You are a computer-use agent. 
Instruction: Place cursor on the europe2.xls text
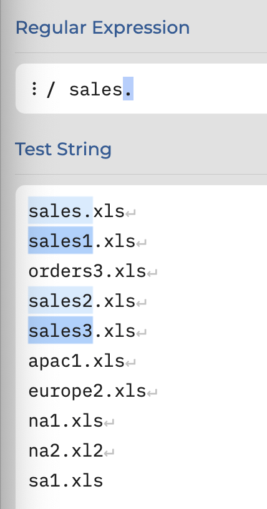click(x=87, y=391)
